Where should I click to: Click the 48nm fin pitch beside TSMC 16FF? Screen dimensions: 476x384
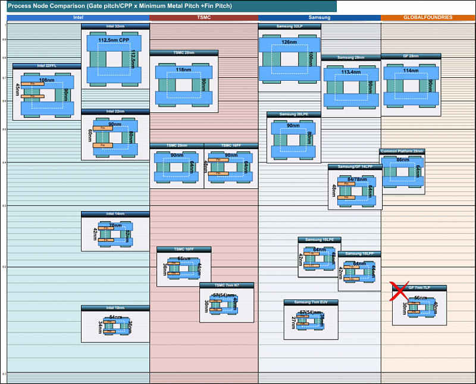(x=205, y=167)
